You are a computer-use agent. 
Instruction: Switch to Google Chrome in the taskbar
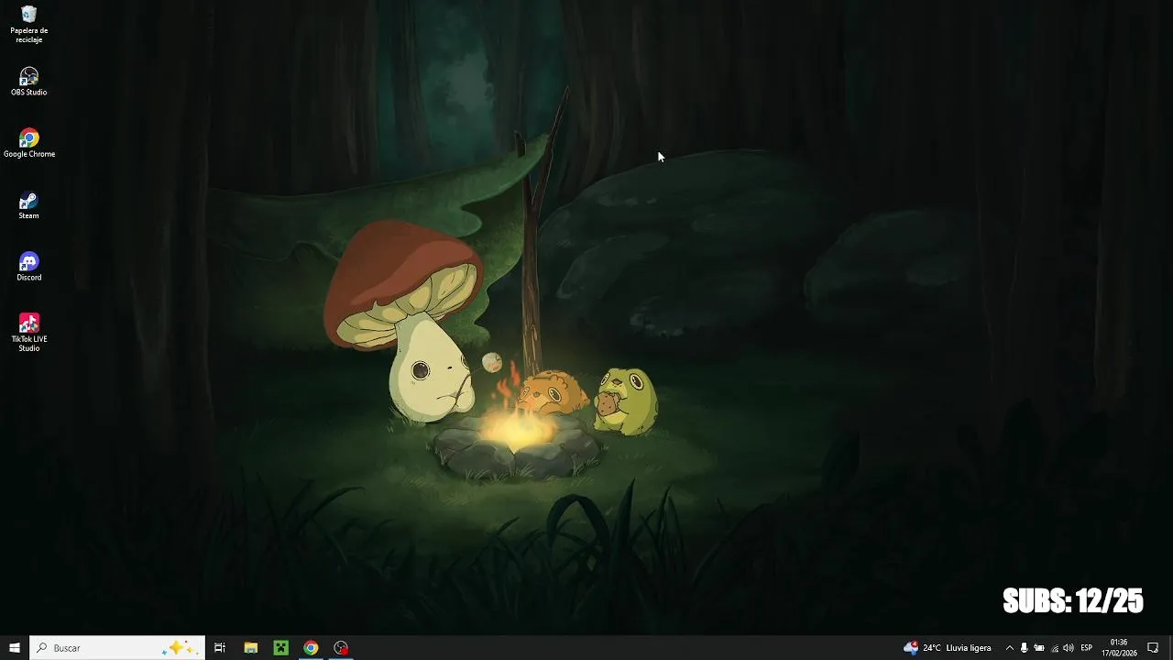pyautogui.click(x=311, y=648)
